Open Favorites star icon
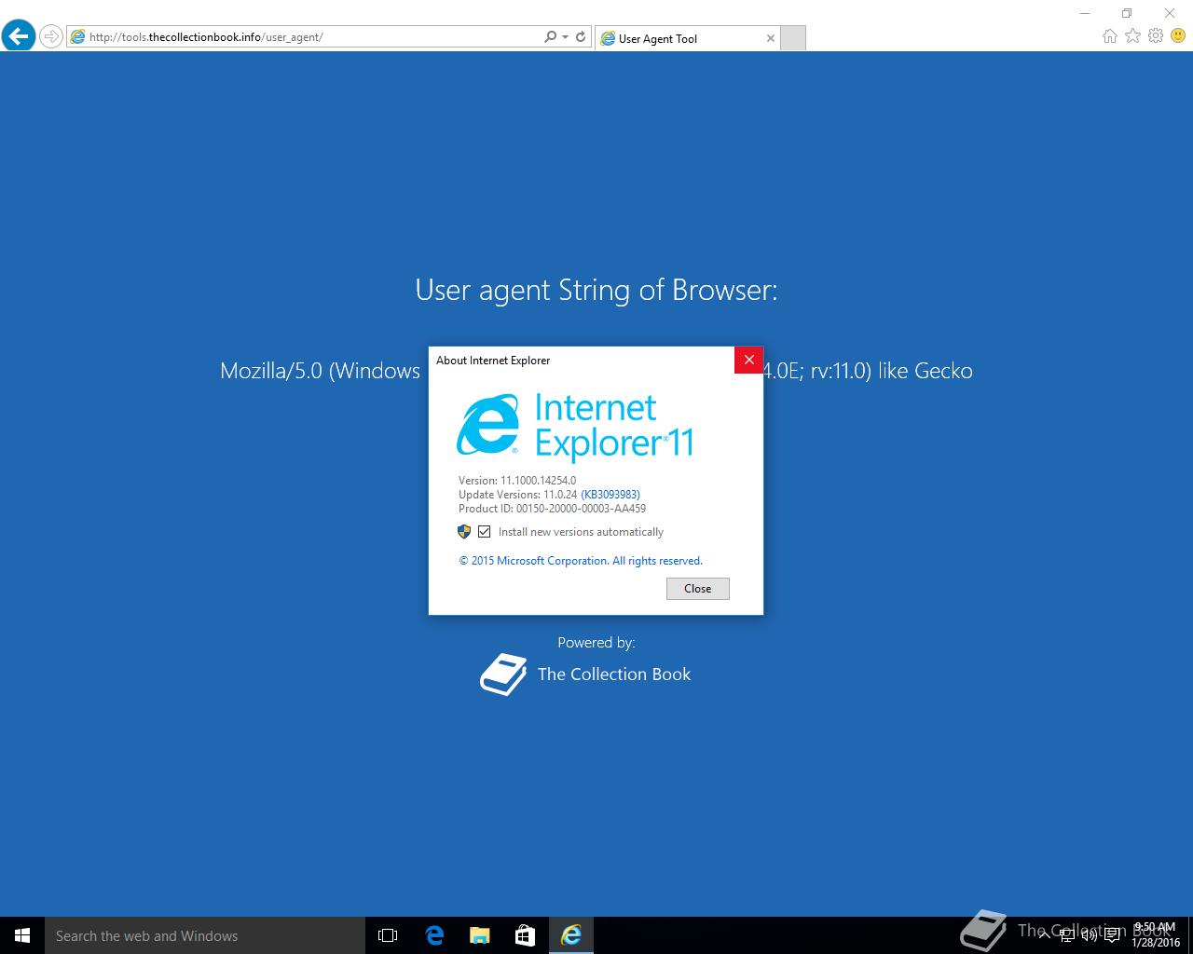This screenshot has height=954, width=1193. point(1132,35)
